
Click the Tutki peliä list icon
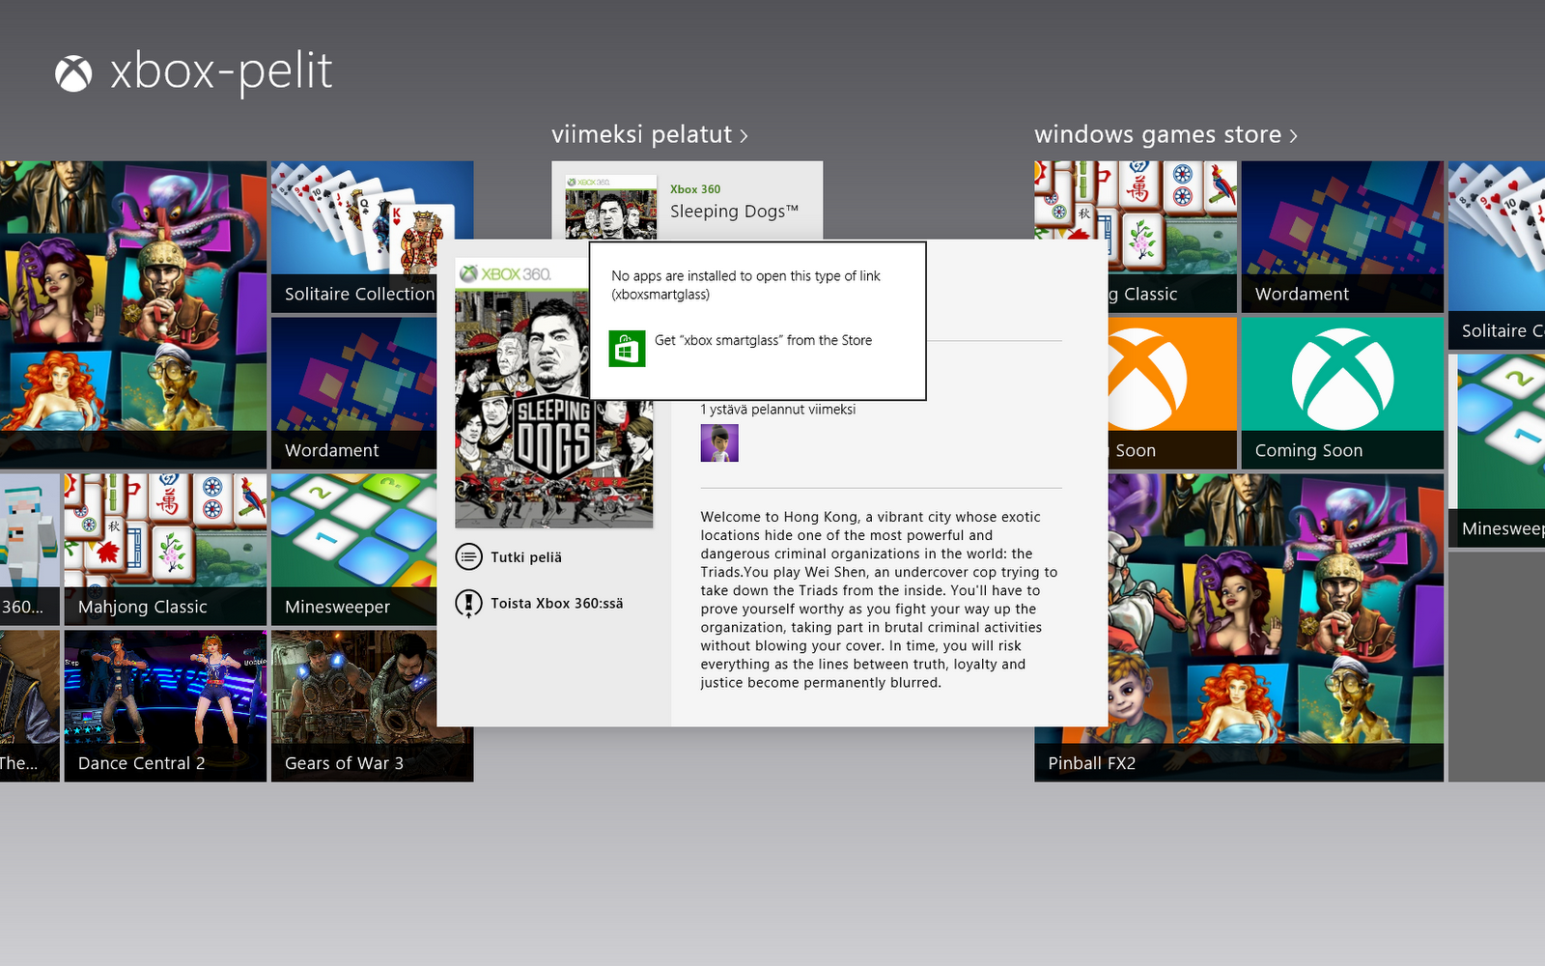pyautogui.click(x=468, y=556)
